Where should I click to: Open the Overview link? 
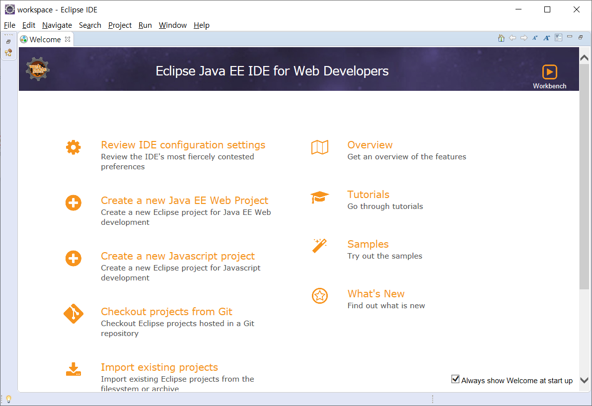pyautogui.click(x=370, y=145)
